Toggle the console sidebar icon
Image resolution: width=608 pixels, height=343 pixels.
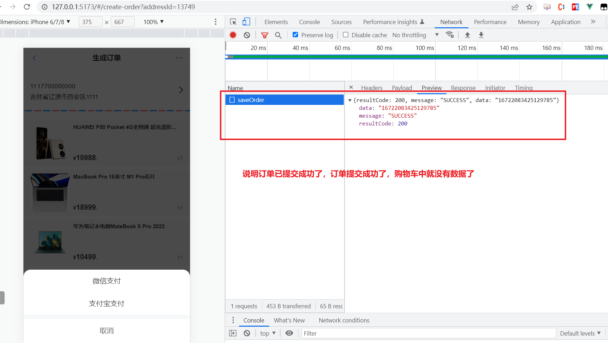point(233,333)
